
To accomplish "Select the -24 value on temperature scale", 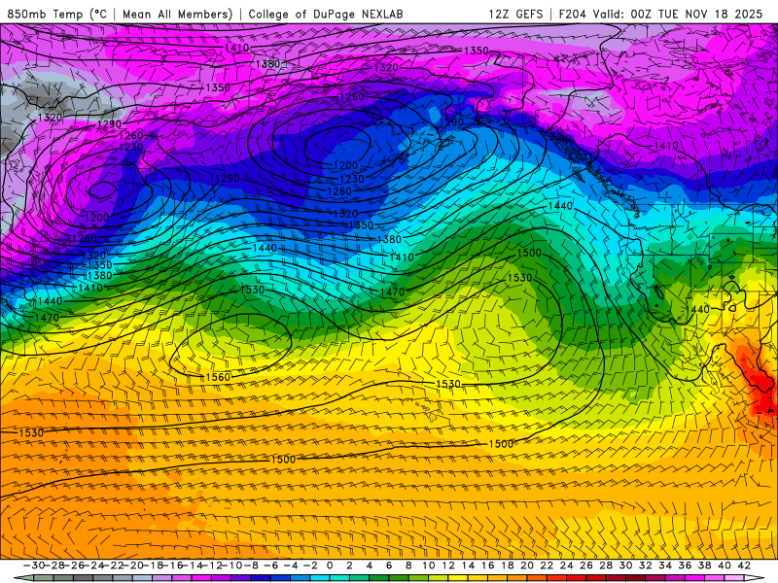I will pyautogui.click(x=93, y=566).
